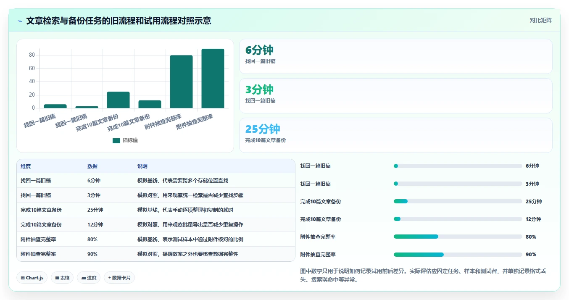Click the 说明 table column header

142,166
